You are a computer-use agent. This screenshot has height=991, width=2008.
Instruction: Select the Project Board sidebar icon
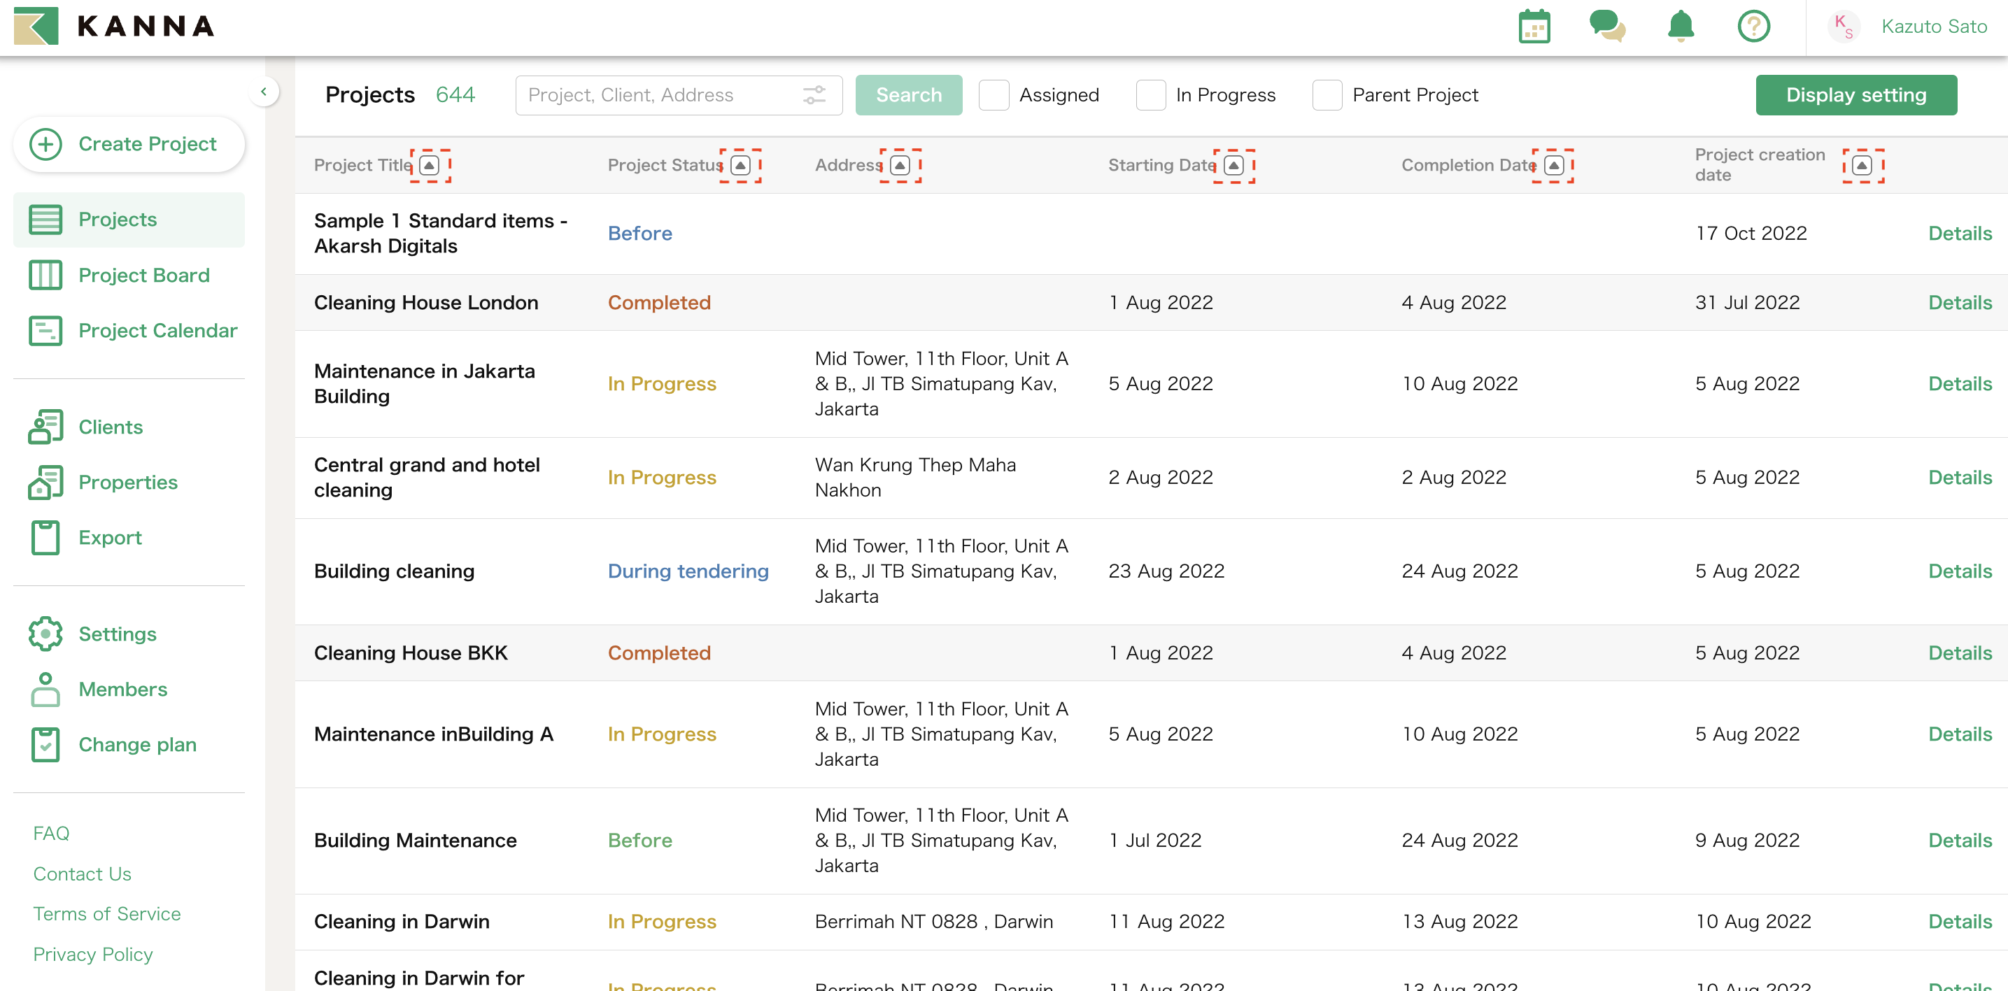(x=45, y=274)
